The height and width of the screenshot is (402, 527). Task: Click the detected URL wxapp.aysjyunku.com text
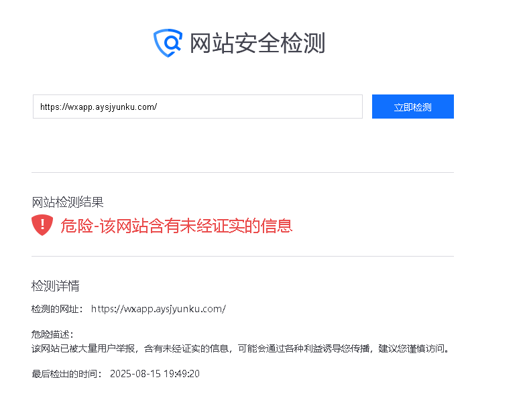[x=158, y=309]
